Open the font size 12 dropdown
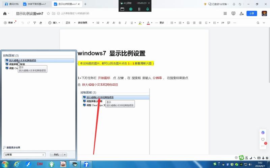Image resolution: width=270 pixels, height=168 pixels. click(x=100, y=23)
